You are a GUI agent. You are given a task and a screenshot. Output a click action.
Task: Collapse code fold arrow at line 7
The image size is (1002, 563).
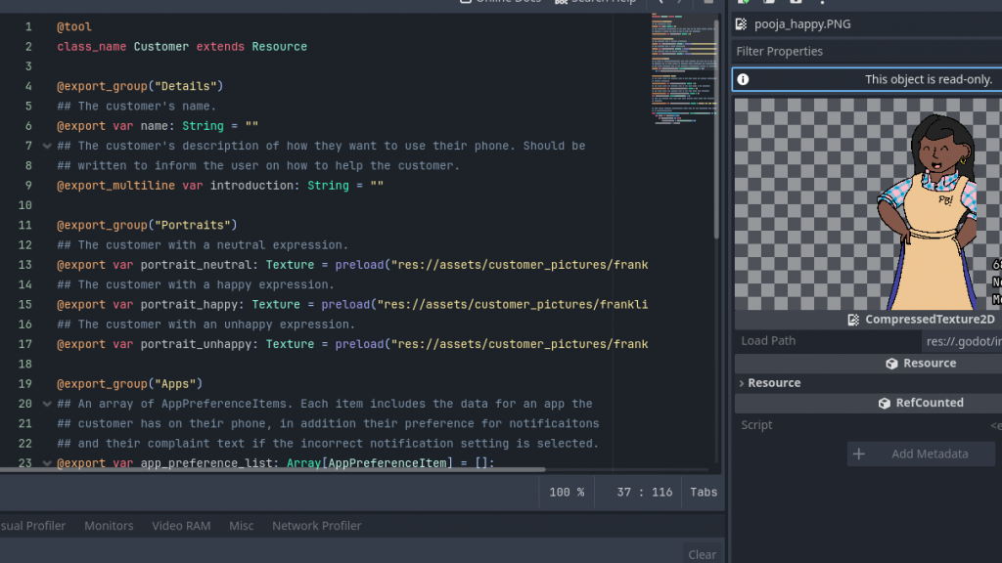(x=46, y=146)
